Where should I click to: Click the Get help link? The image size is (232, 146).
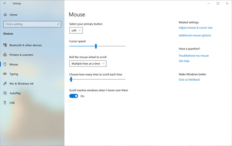point(184,61)
